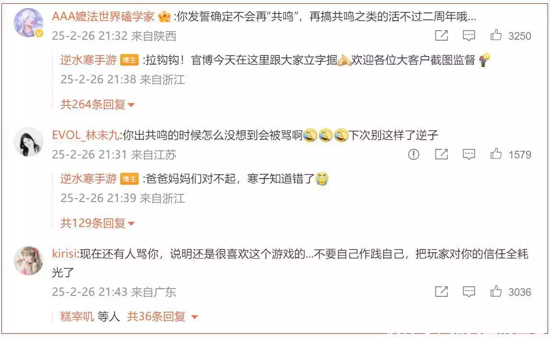Report the EVOL_林未九 comment via exclamation icon
This screenshot has width=550, height=338.
click(413, 154)
